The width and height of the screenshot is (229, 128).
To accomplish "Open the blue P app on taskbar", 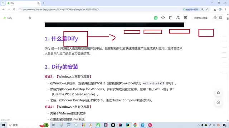I will click(142, 125).
